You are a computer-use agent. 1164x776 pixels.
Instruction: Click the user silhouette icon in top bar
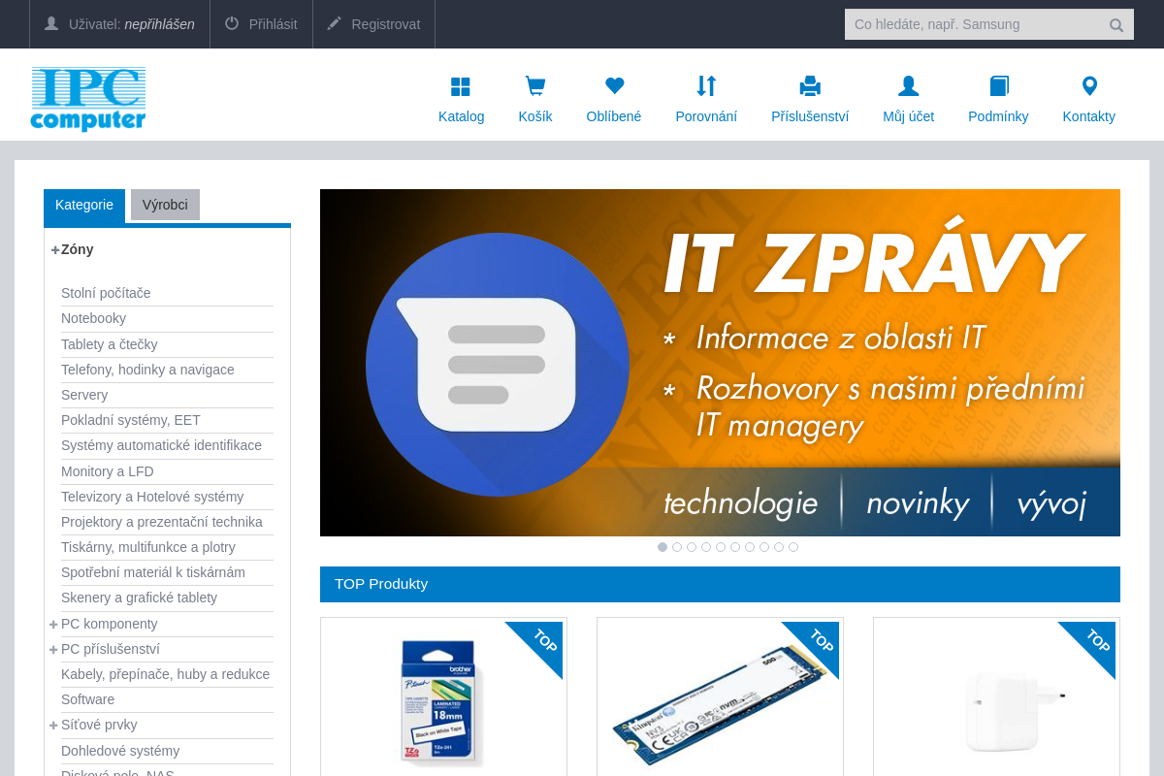(51, 23)
